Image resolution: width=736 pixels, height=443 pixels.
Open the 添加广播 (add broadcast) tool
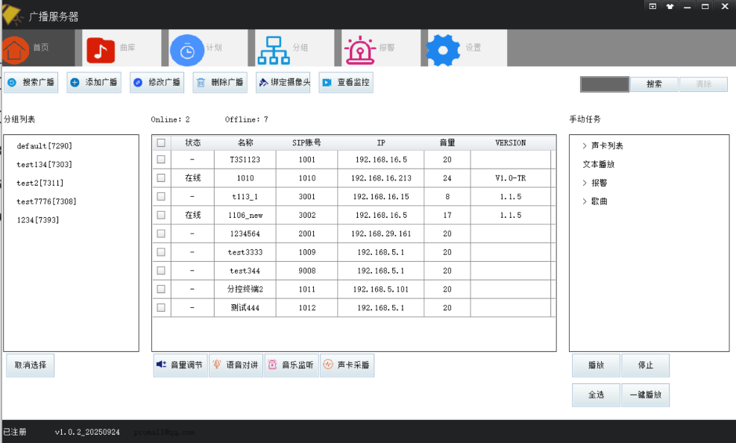coord(94,82)
